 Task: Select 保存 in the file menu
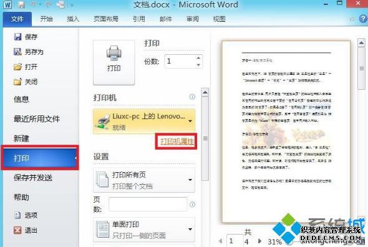26,37
